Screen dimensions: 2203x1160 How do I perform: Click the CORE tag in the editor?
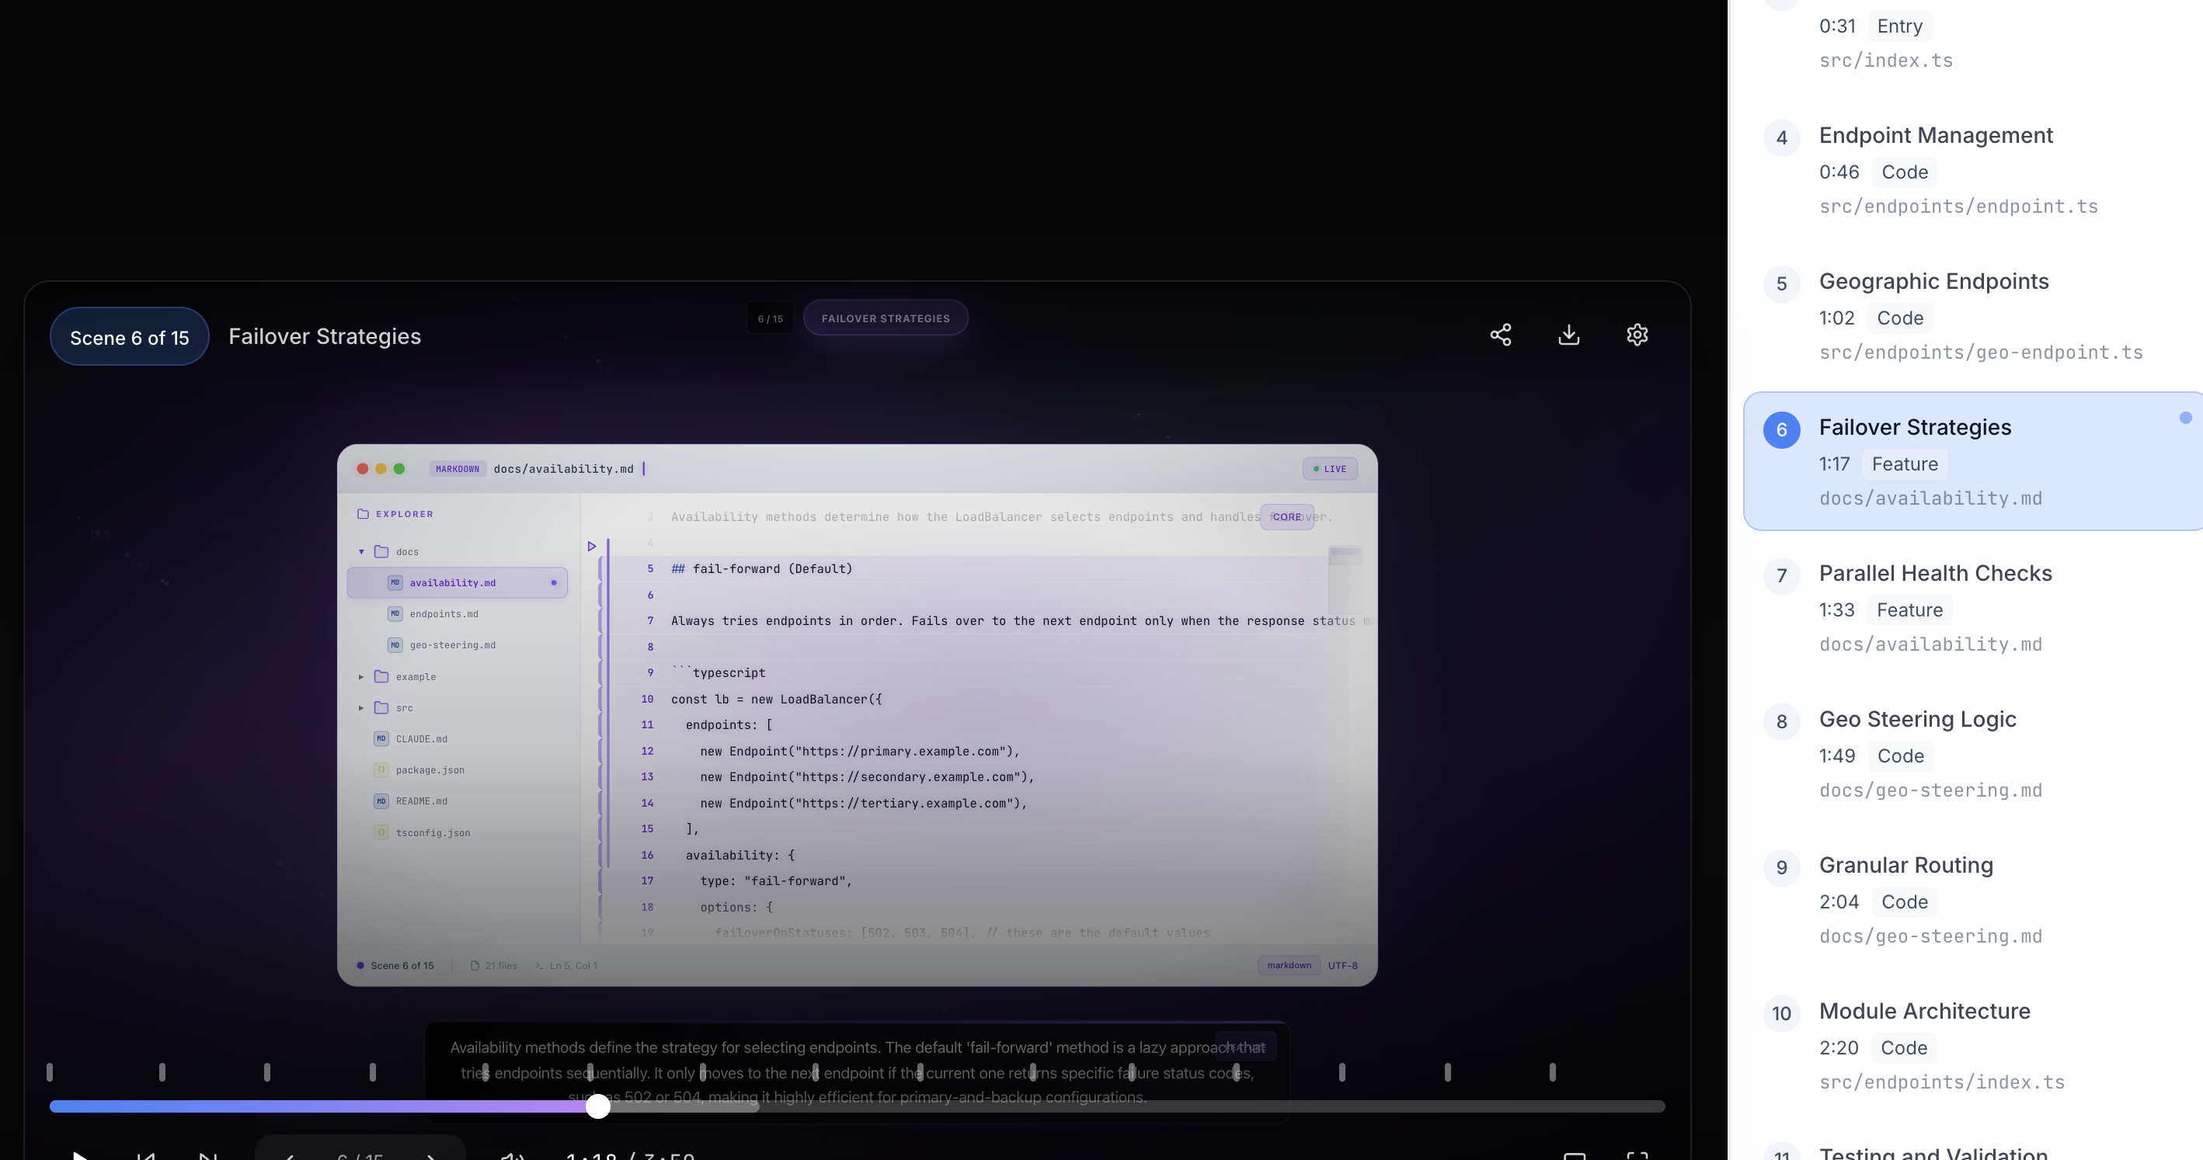pos(1286,517)
